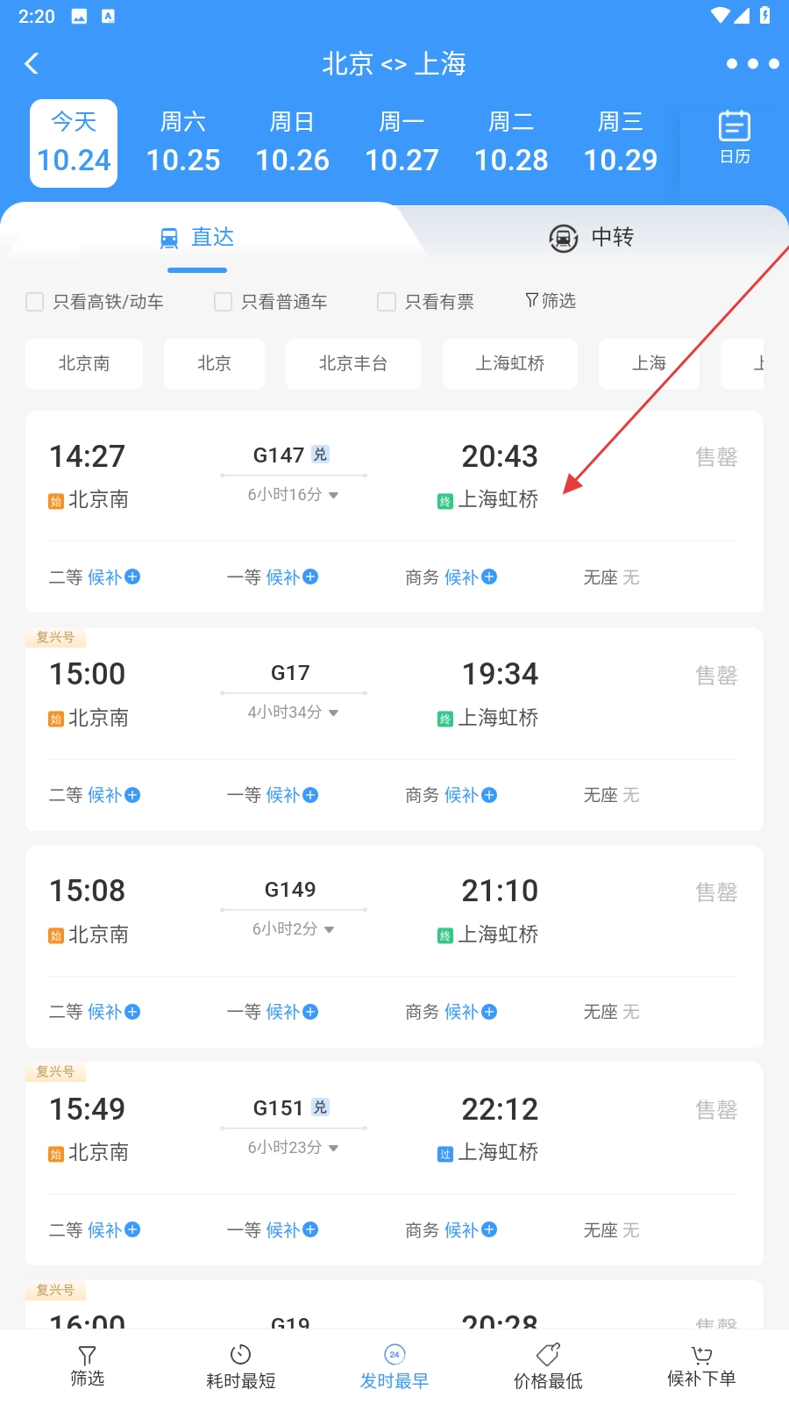Open the three-dot more options menu
The image size is (789, 1404).
[x=752, y=63]
